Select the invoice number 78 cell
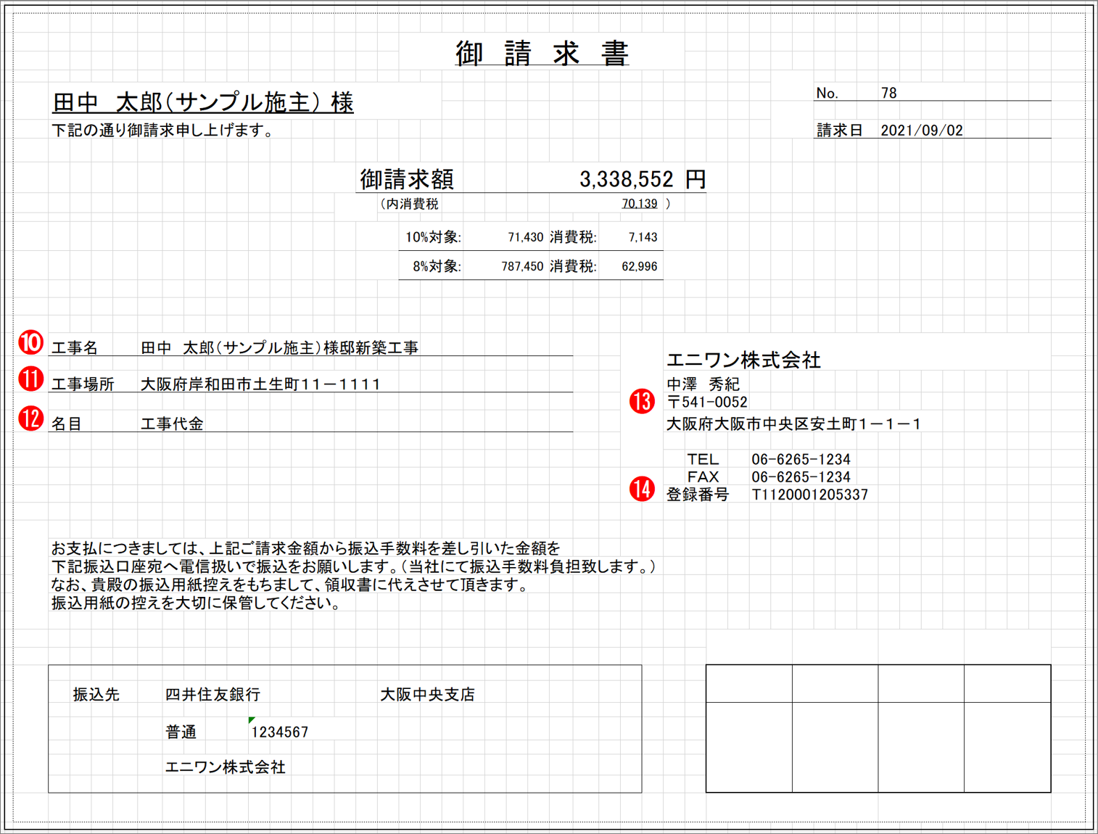This screenshot has height=834, width=1098. pos(889,93)
